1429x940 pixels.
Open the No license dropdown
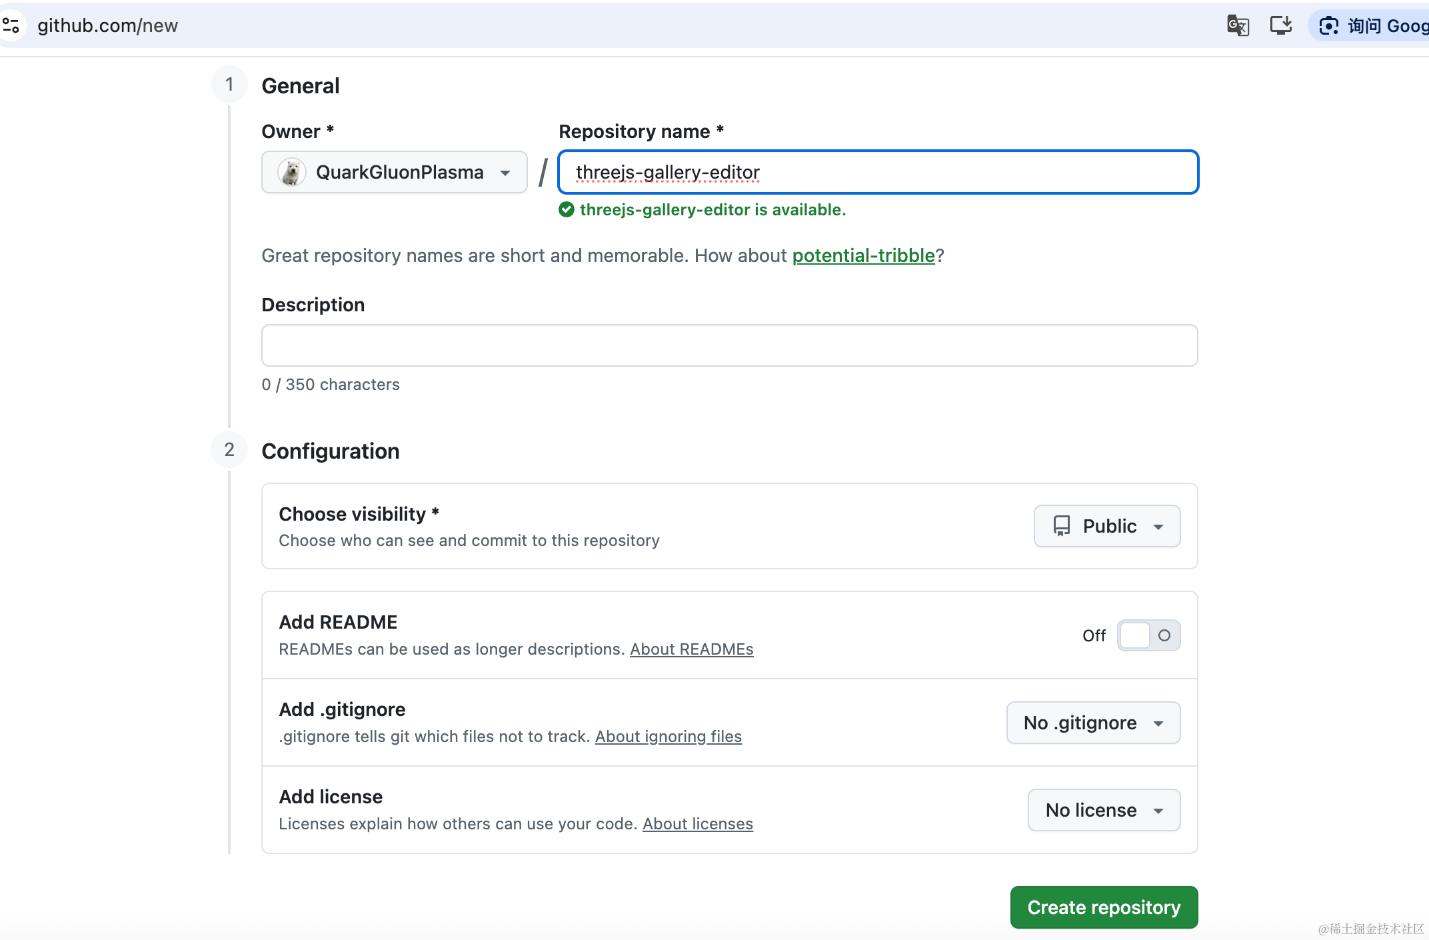(x=1104, y=810)
